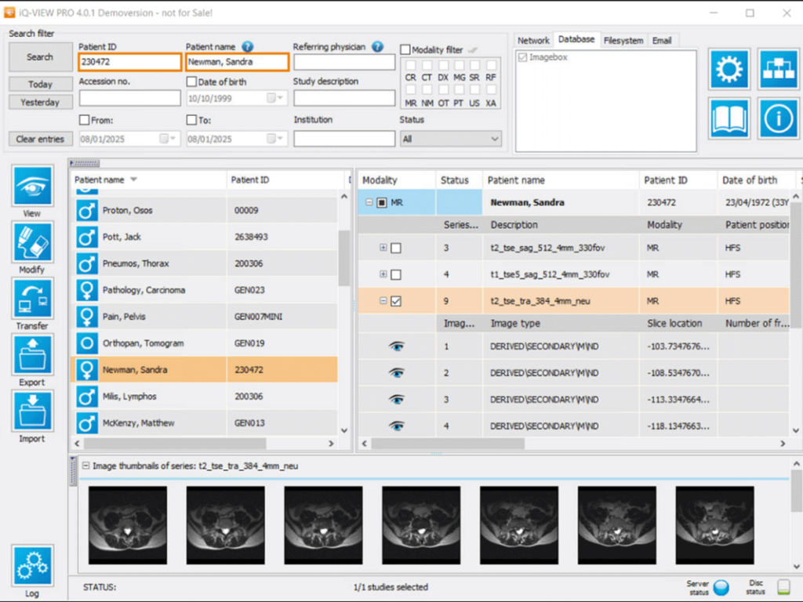Sort by Patient name column arrow
This screenshot has width=803, height=602.
(133, 180)
